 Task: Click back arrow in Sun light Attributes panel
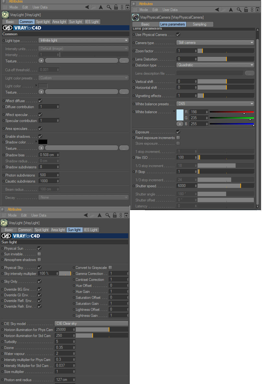(85, 215)
